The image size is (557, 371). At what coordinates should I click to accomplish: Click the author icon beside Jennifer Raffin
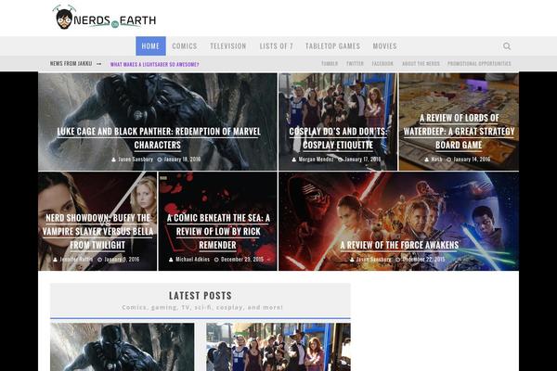tap(55, 260)
